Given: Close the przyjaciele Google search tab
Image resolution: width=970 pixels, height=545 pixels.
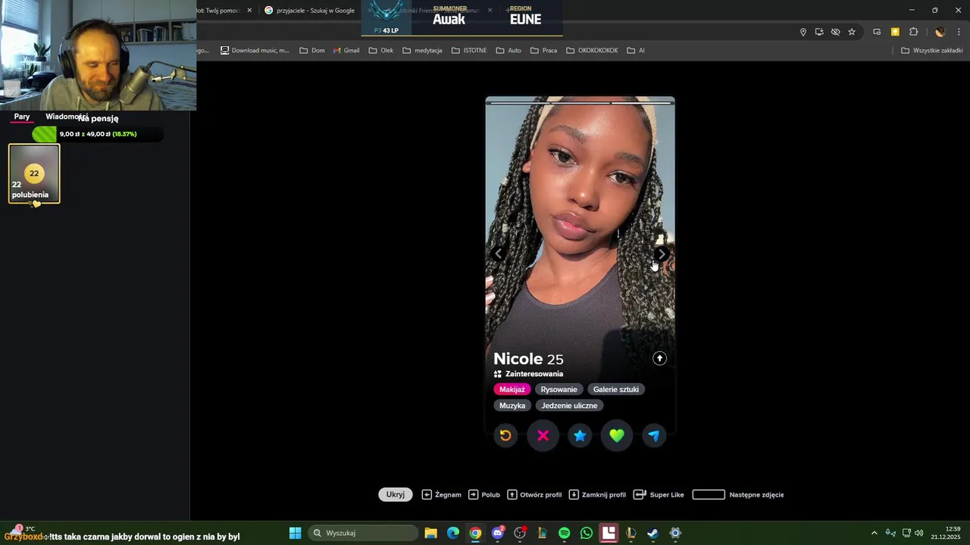Looking at the screenshot, I should coord(368,11).
